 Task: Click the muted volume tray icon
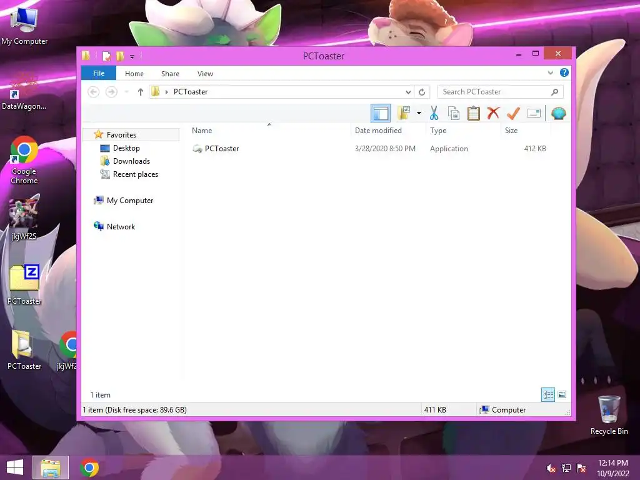pyautogui.click(x=551, y=468)
